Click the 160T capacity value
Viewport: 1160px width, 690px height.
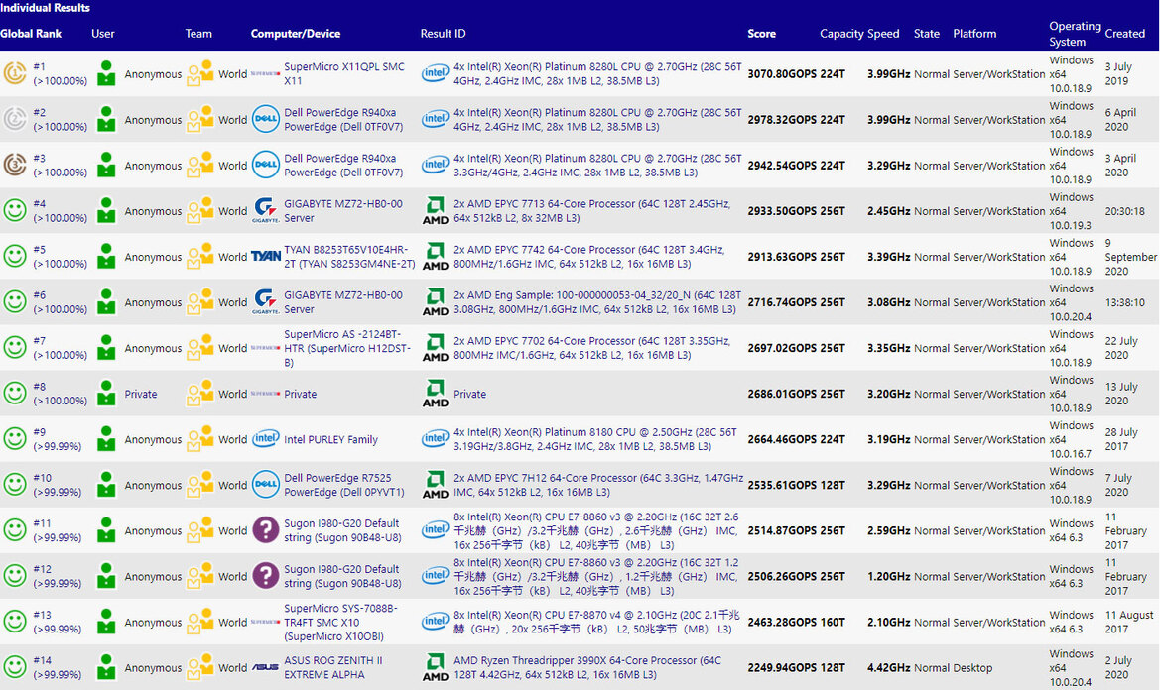(x=833, y=622)
